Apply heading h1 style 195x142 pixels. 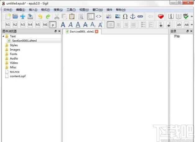click(x=8, y=24)
